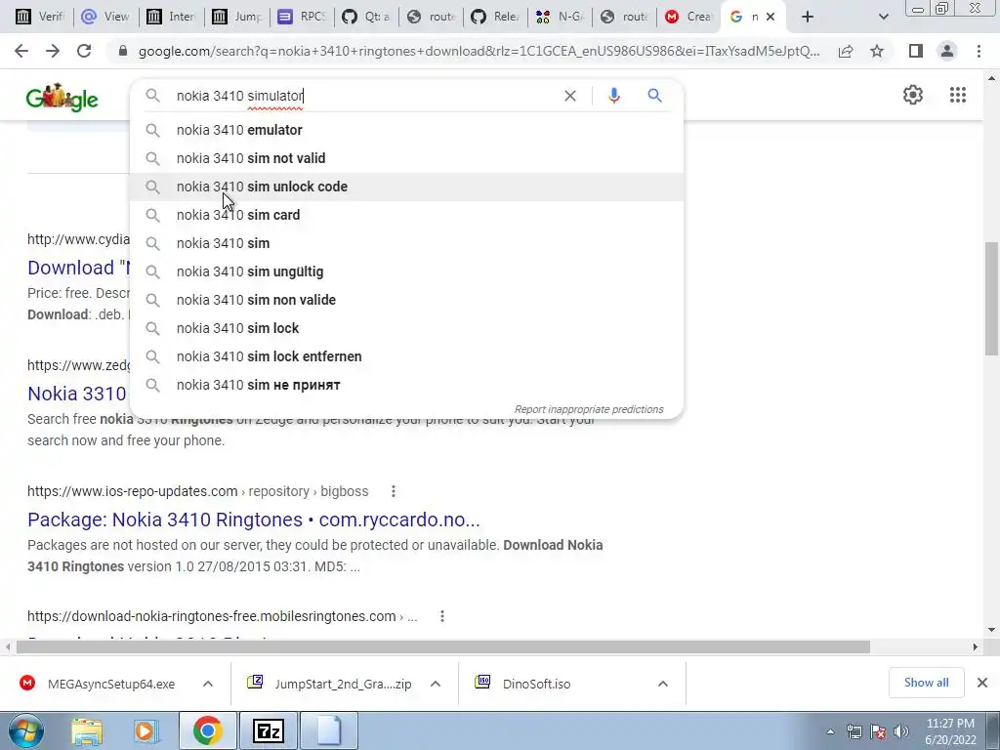Select suggestion nokia 3410 sim не принят
The width and height of the screenshot is (1000, 750).
click(407, 385)
